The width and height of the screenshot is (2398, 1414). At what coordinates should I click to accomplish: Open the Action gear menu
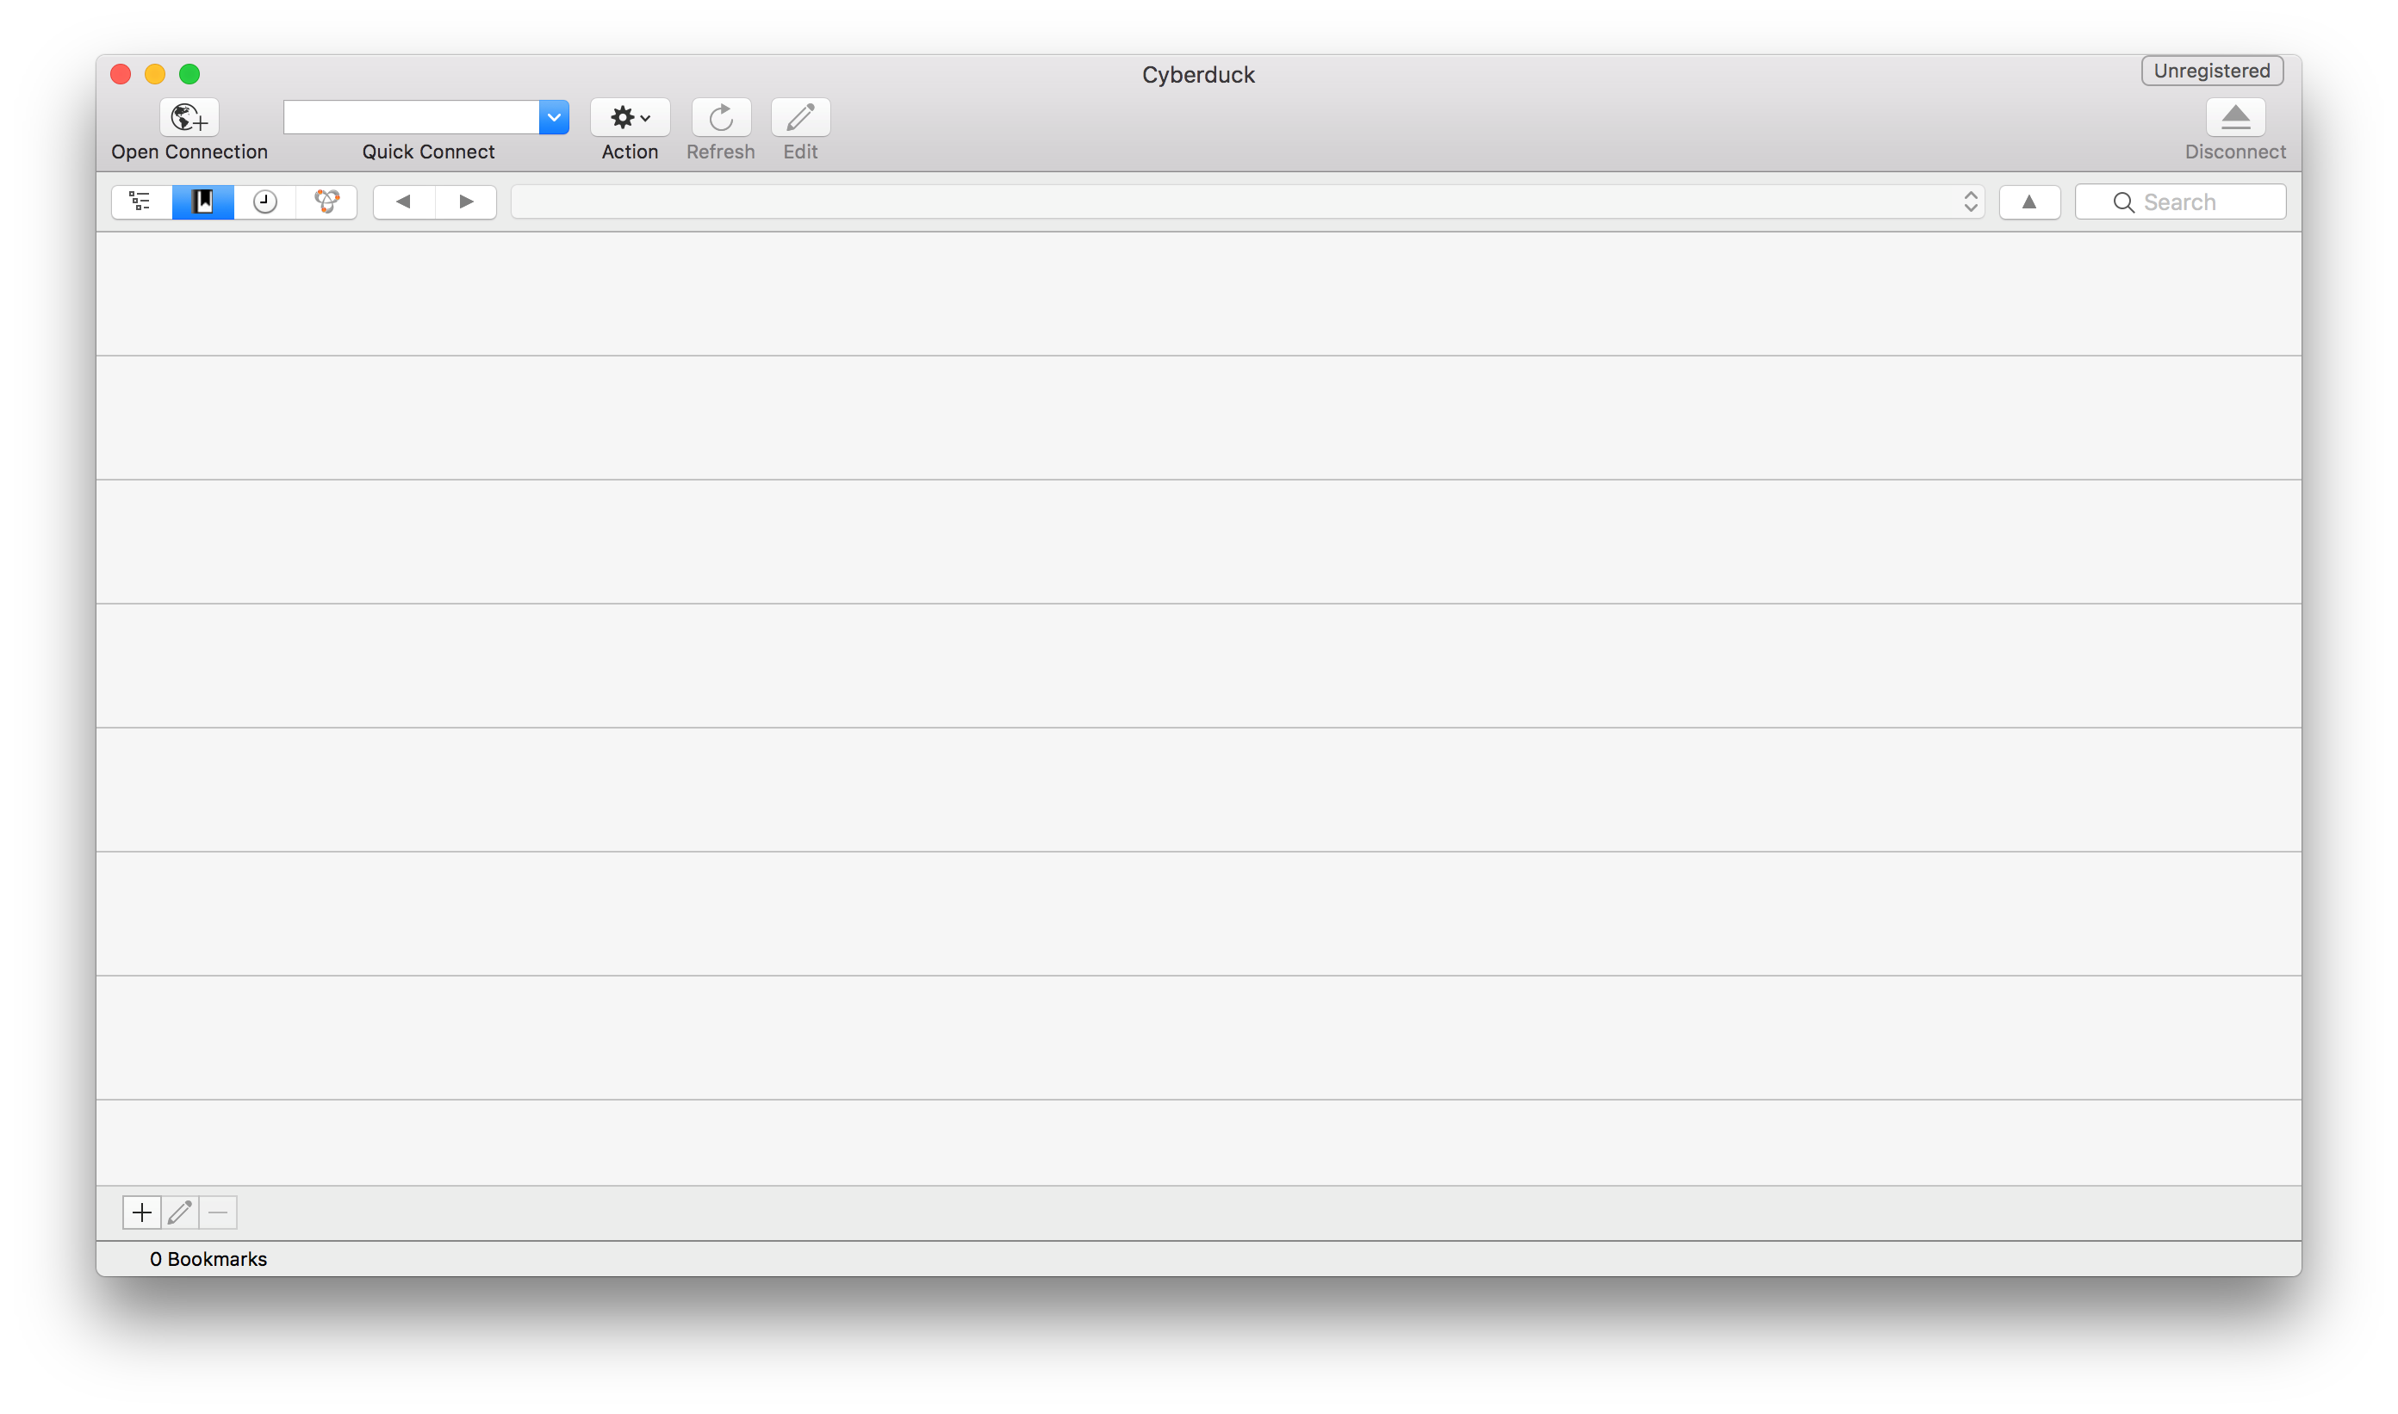(630, 117)
